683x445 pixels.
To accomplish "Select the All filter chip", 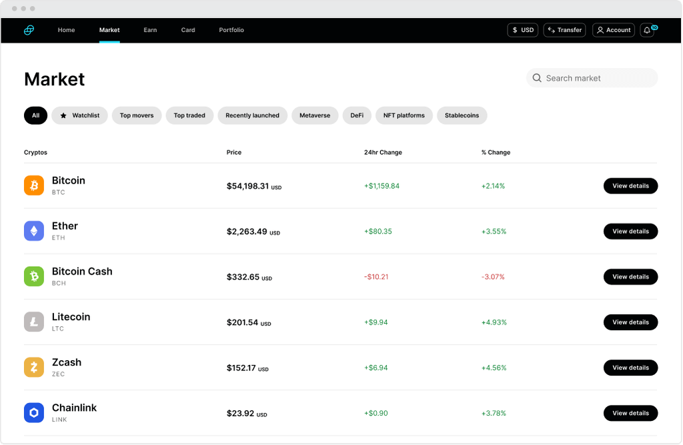I will pyautogui.click(x=36, y=115).
